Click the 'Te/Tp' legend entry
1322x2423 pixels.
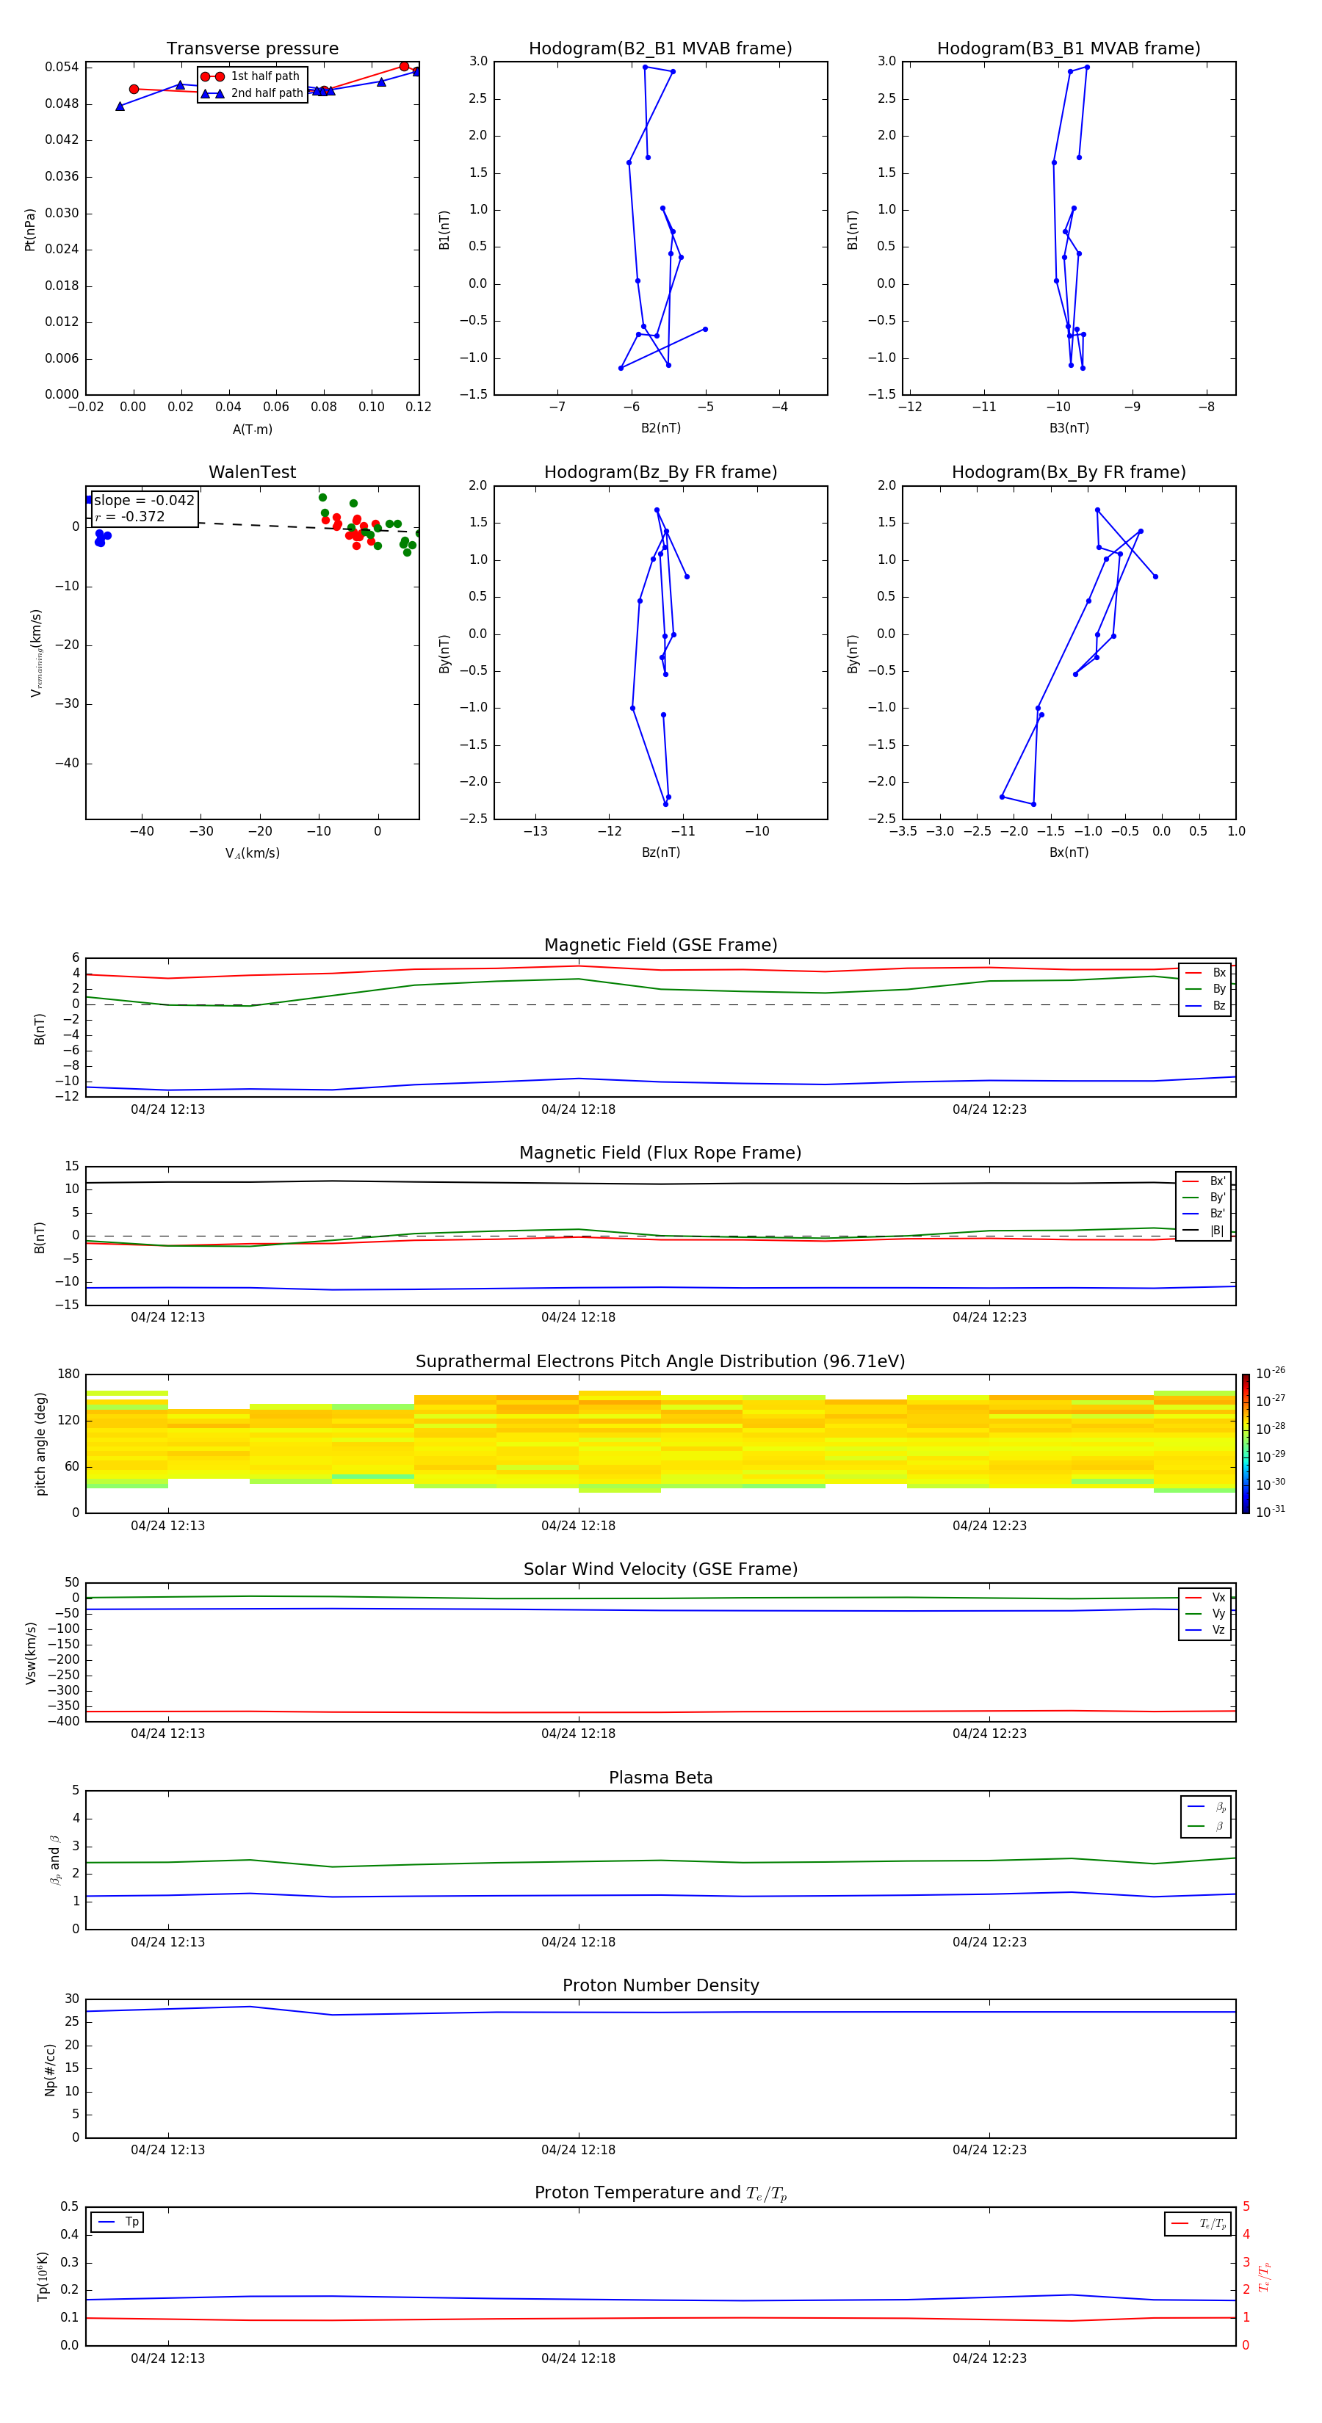click(1199, 2223)
